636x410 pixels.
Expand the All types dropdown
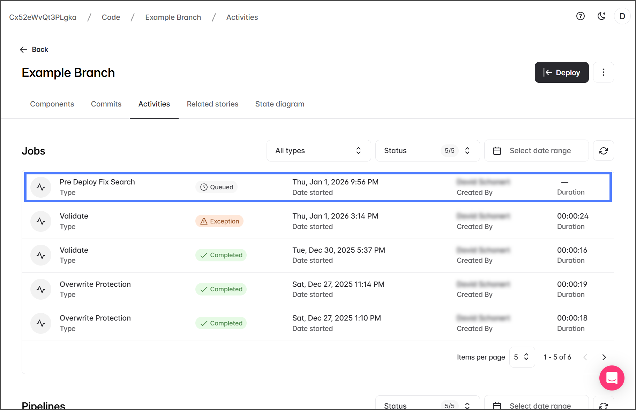318,151
